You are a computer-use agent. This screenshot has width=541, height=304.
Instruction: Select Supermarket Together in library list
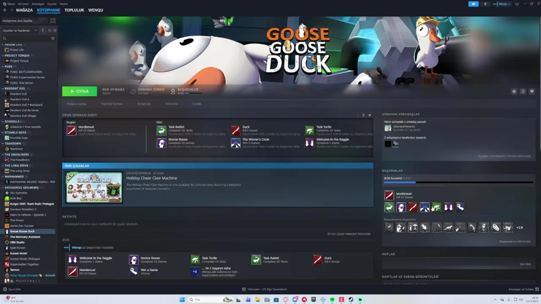click(x=24, y=264)
